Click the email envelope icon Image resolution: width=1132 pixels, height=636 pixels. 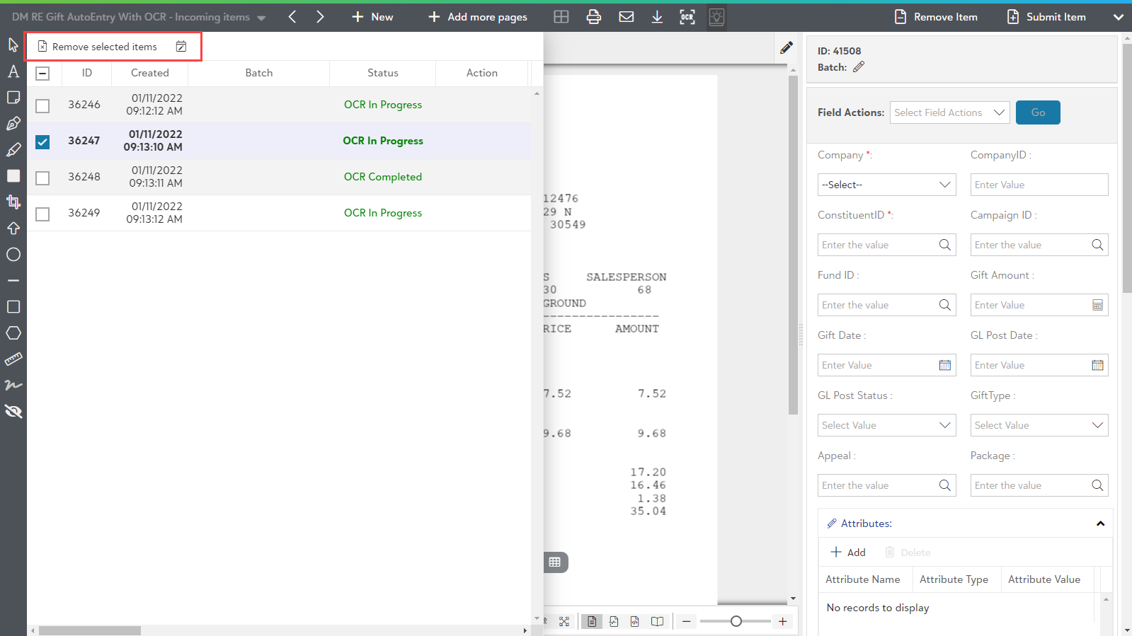[x=626, y=17]
